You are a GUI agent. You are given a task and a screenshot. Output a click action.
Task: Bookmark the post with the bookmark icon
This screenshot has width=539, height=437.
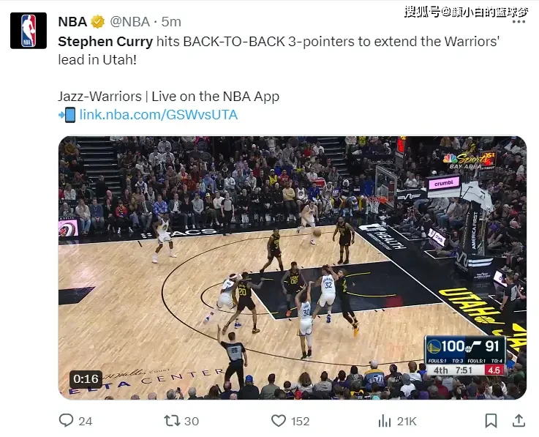click(491, 420)
